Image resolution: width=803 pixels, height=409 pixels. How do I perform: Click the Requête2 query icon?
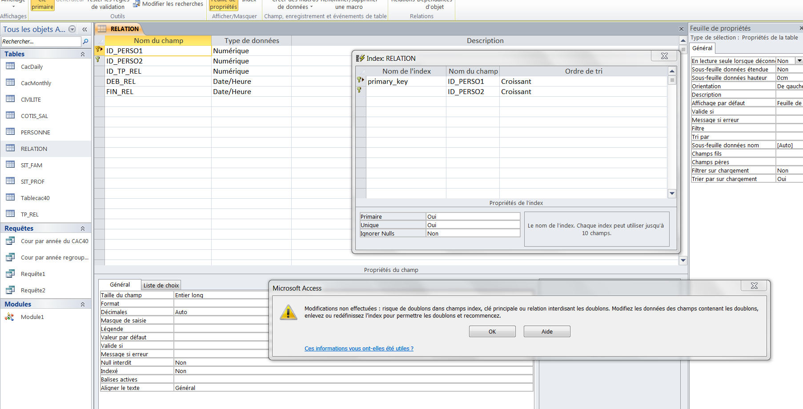tap(10, 290)
